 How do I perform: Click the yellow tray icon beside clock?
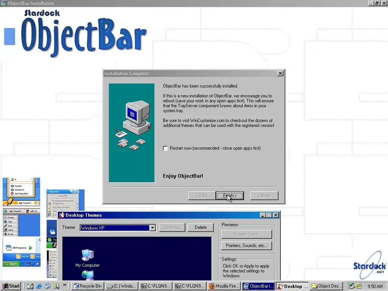(x=358, y=286)
